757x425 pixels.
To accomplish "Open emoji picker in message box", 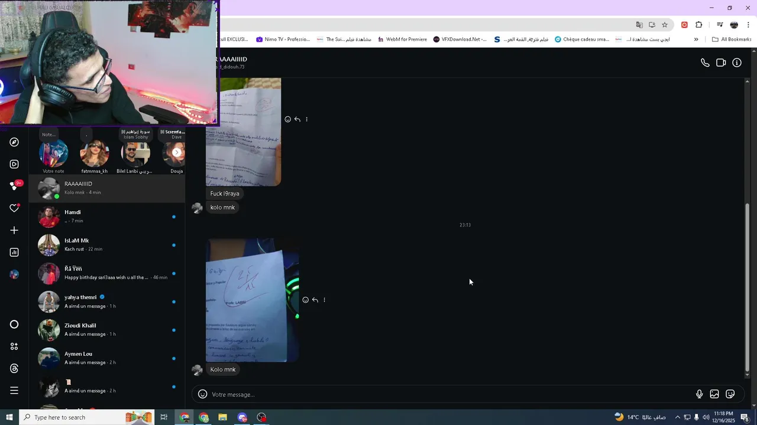I will (202, 394).
